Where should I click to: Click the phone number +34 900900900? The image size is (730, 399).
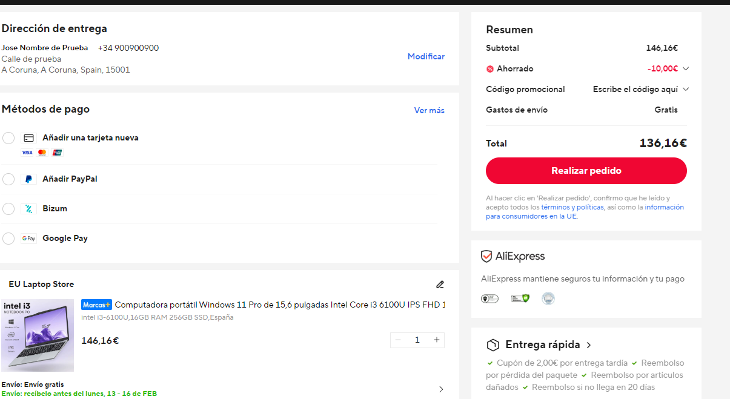pos(128,48)
